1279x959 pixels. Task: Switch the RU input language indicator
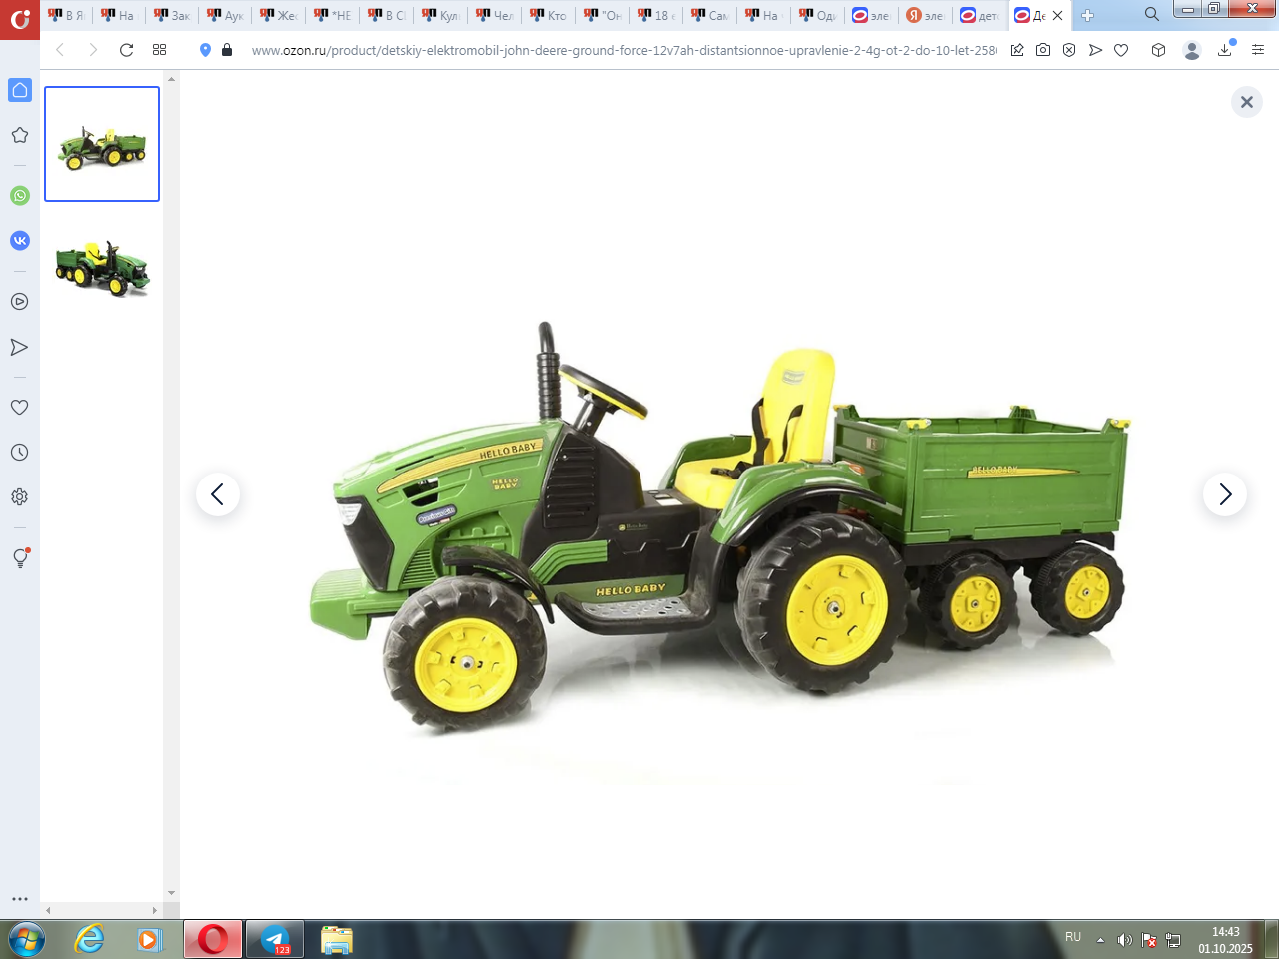(1073, 937)
